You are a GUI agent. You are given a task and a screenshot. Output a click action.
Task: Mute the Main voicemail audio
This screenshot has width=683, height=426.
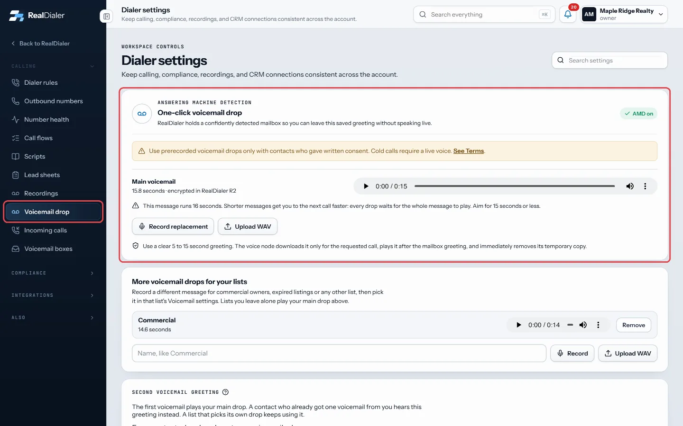pyautogui.click(x=630, y=186)
